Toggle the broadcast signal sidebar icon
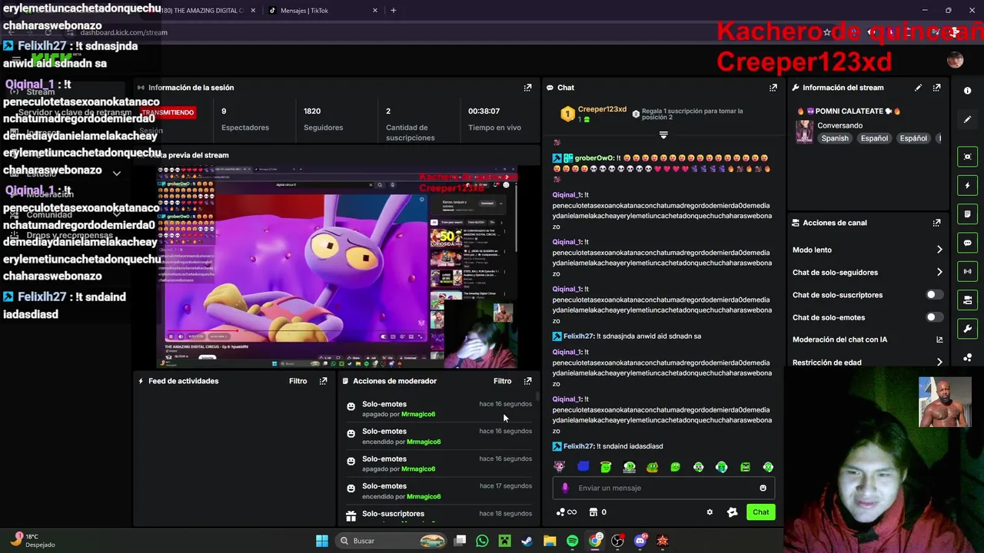 (968, 271)
